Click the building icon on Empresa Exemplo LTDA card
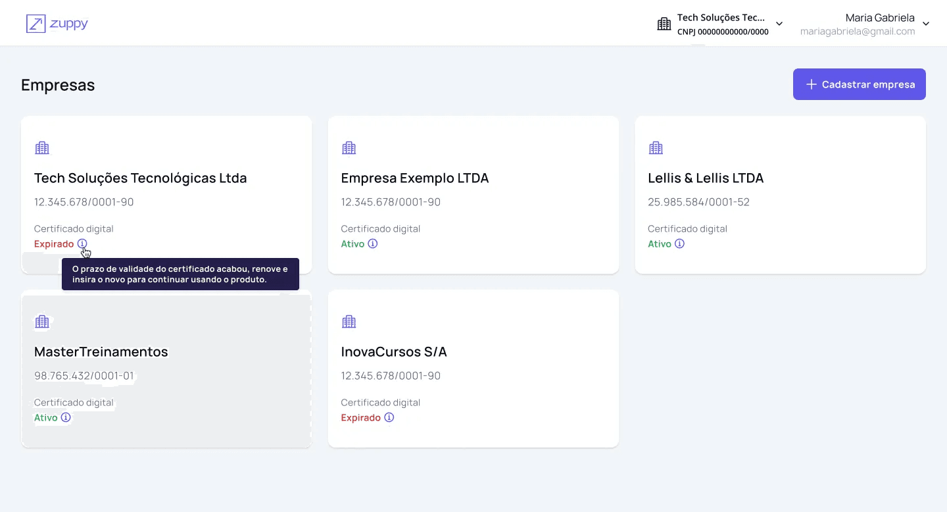The height and width of the screenshot is (512, 947). point(349,148)
